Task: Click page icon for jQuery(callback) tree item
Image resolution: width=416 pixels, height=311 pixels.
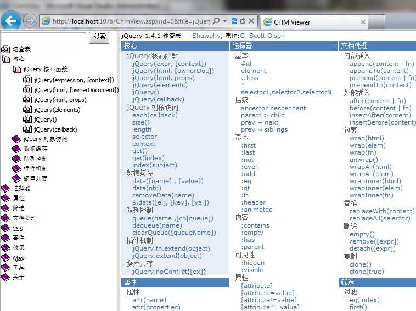Action: point(27,129)
